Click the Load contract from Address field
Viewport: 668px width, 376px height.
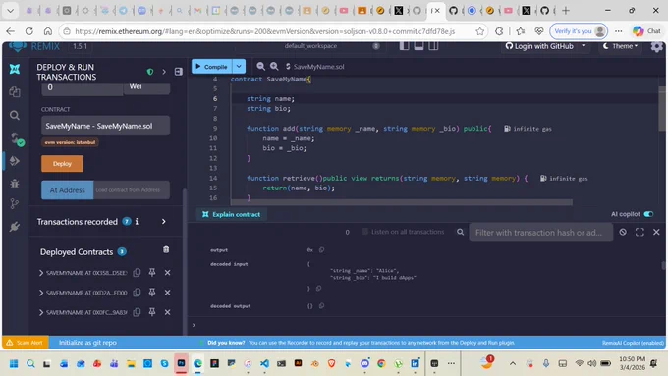click(132, 190)
